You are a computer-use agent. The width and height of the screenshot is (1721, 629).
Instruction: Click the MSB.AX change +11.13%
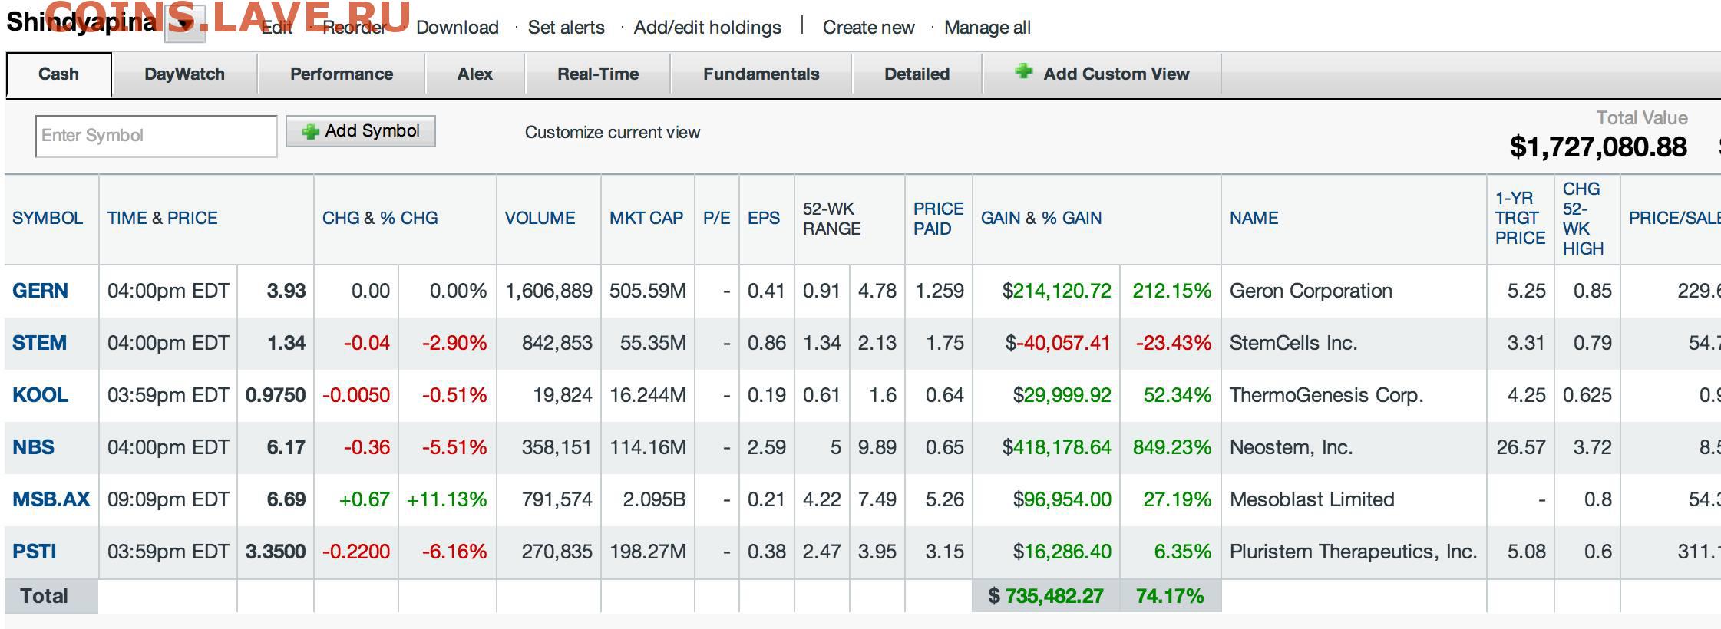point(447,499)
